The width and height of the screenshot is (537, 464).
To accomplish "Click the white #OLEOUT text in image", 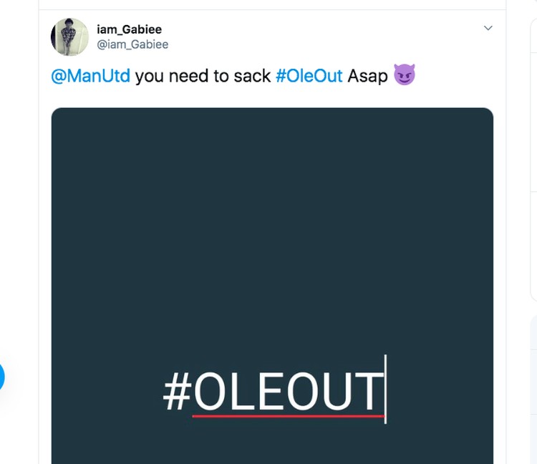I will [x=273, y=391].
